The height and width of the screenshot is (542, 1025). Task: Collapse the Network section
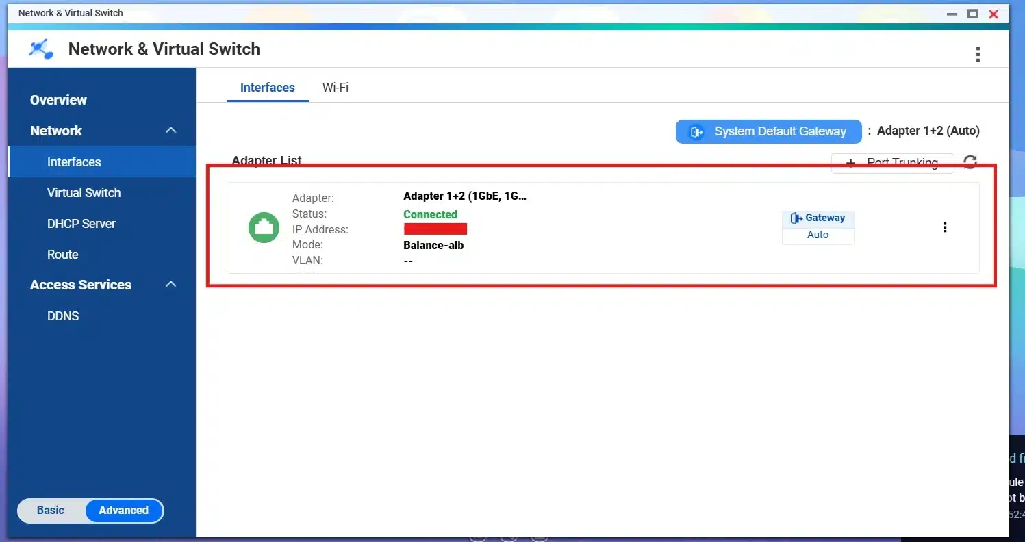coord(170,130)
